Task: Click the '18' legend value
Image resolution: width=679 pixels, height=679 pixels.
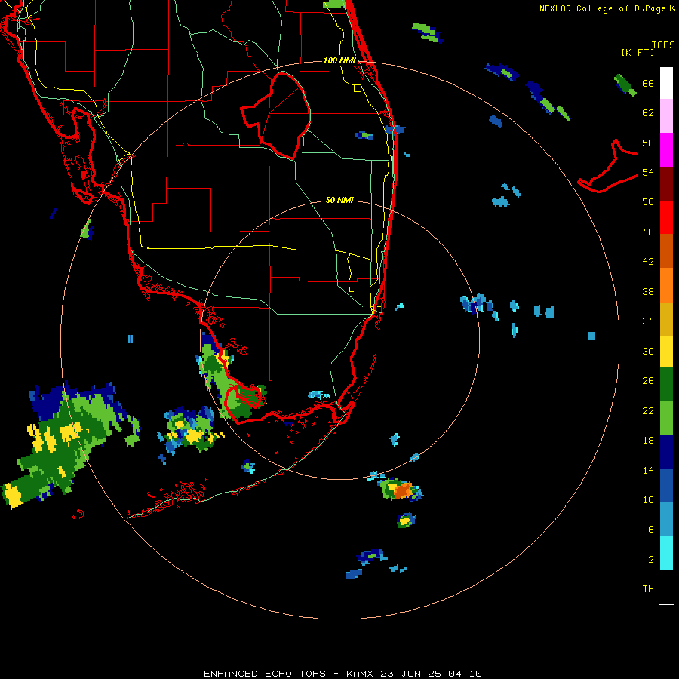Action: tap(648, 440)
